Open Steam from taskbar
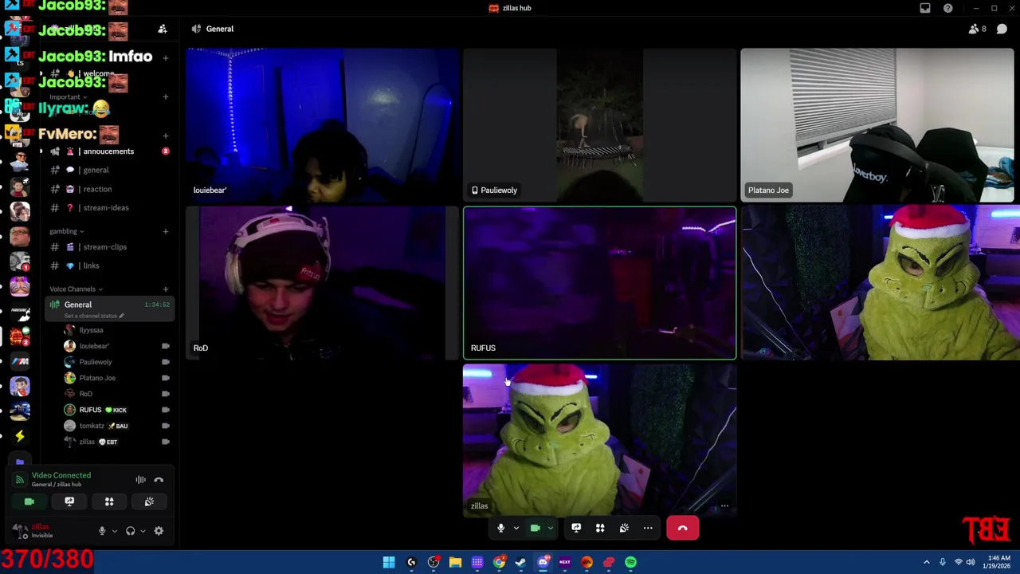This screenshot has height=574, width=1020. [x=520, y=562]
